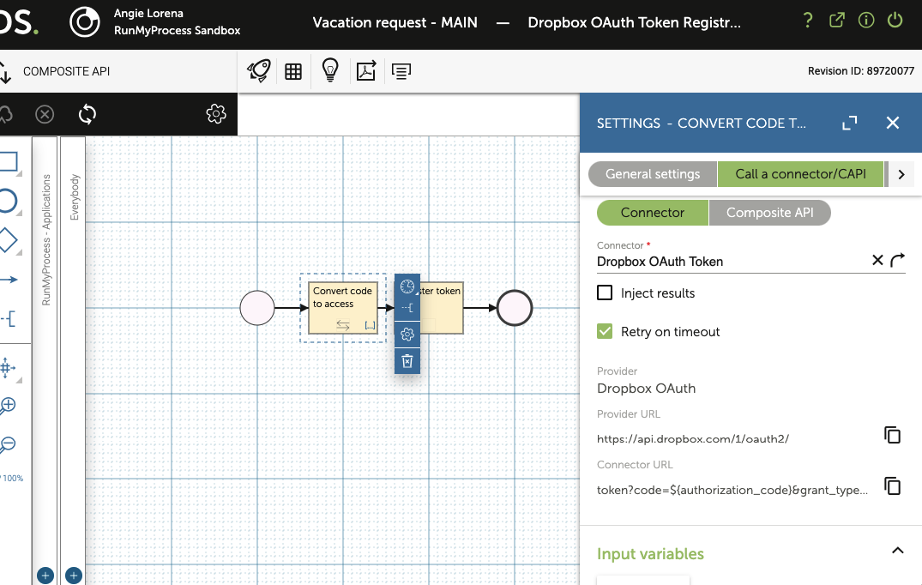Add lane with Everybody plus button

coord(74,576)
